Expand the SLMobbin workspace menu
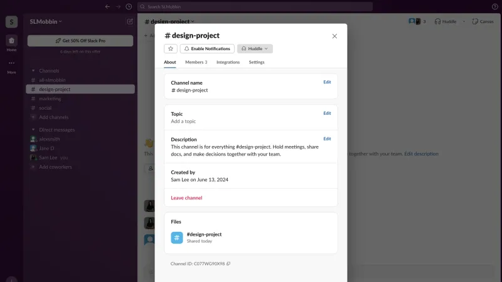 (46, 21)
